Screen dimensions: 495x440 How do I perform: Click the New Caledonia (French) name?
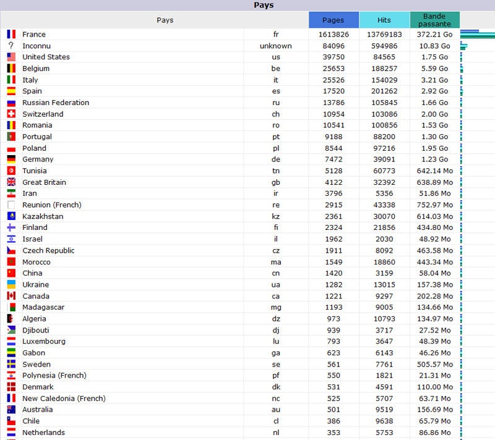(64, 399)
